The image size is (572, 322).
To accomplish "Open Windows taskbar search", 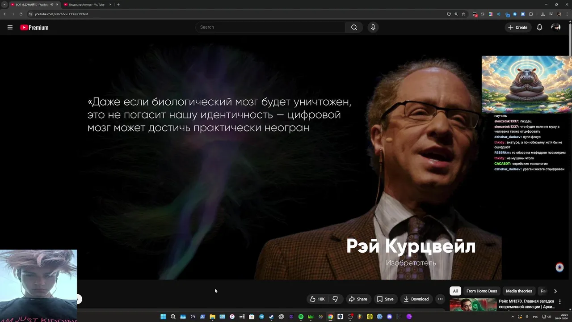I will [x=173, y=317].
